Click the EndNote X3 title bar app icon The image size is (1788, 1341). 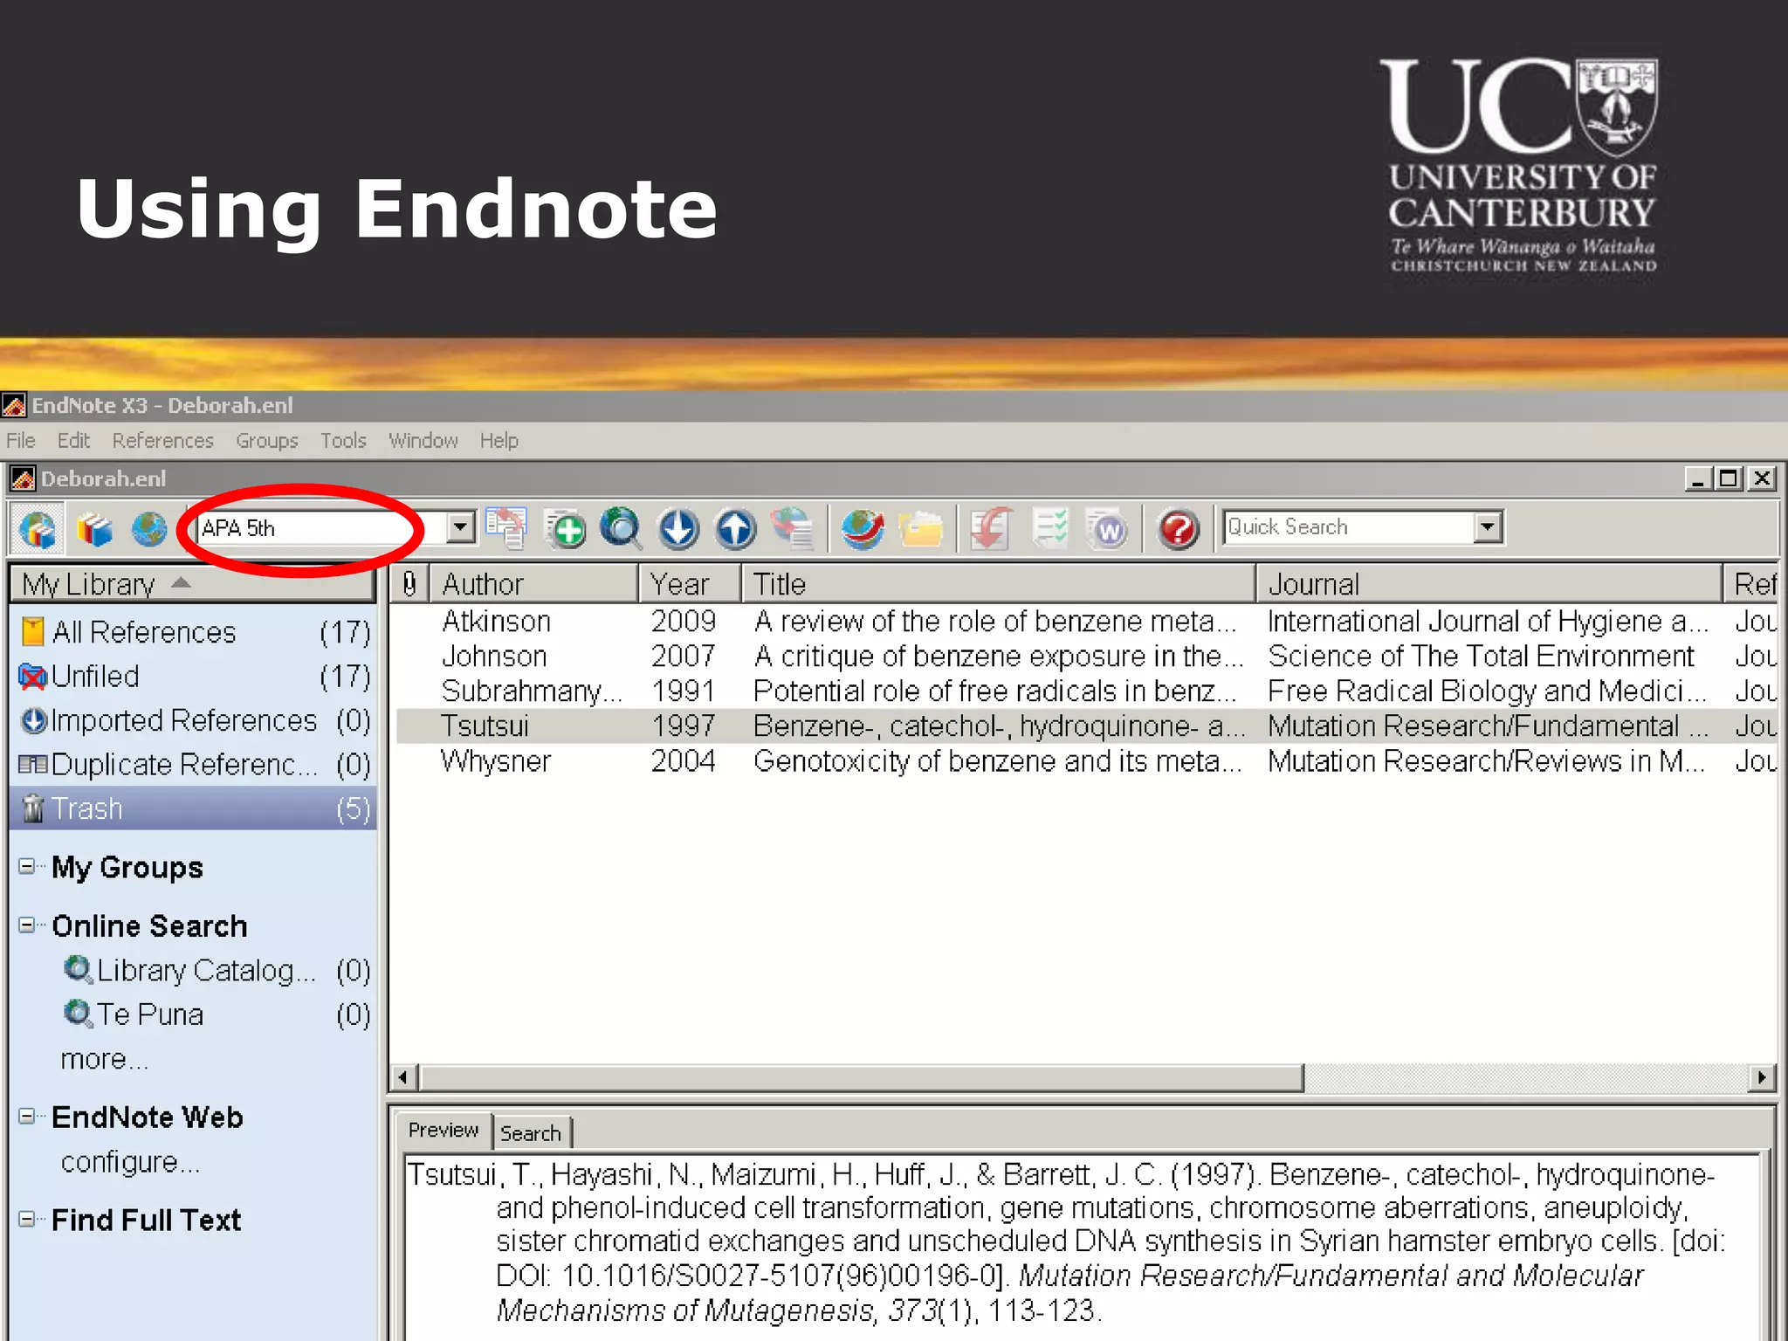(14, 405)
